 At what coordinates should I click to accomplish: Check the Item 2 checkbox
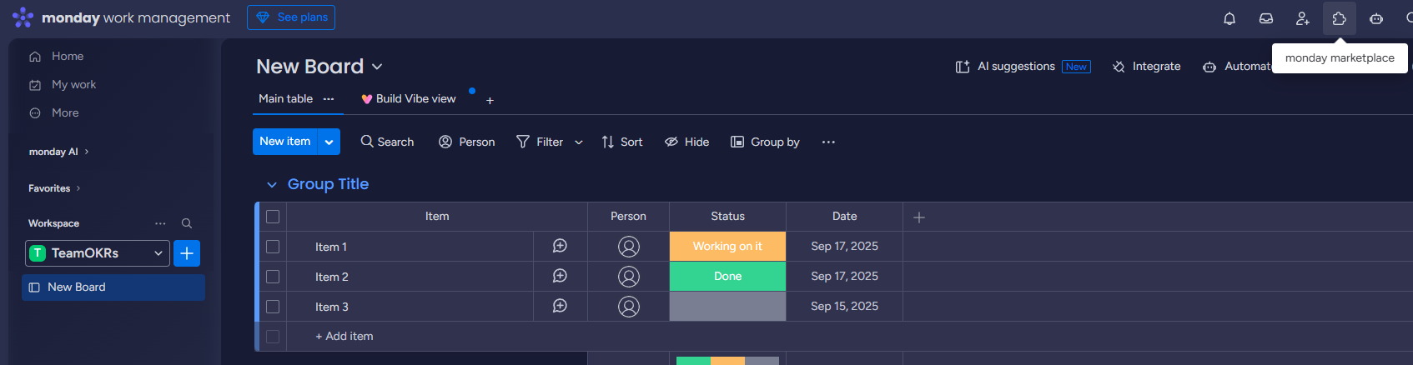(273, 277)
